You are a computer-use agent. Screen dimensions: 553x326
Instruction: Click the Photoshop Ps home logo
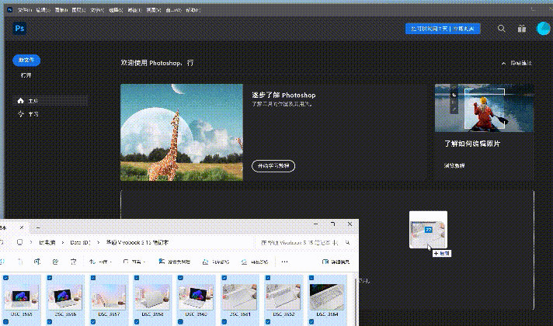pyautogui.click(x=19, y=28)
